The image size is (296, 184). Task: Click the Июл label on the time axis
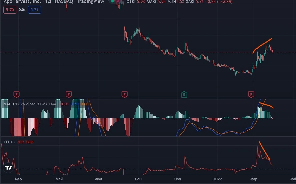click(98, 179)
